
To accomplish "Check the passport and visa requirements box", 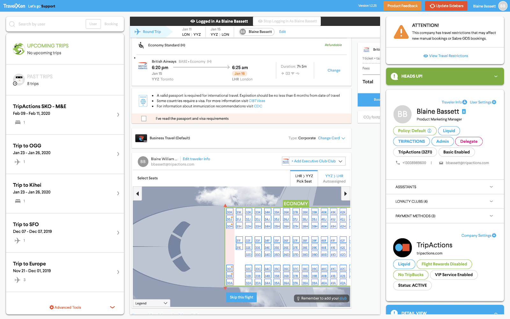I will [x=144, y=119].
